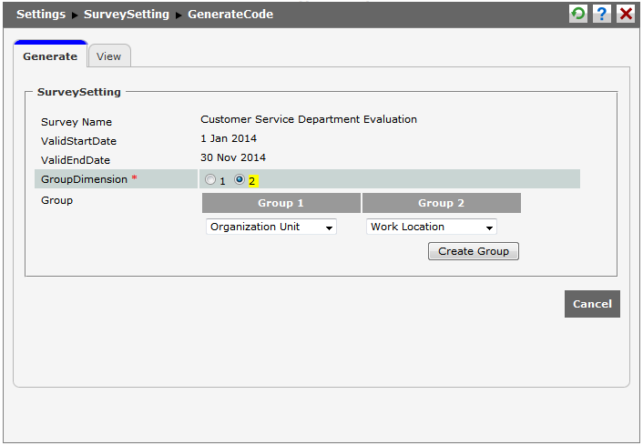This screenshot has width=643, height=445.
Task: Open help via the question mark icon
Action: pos(601,14)
